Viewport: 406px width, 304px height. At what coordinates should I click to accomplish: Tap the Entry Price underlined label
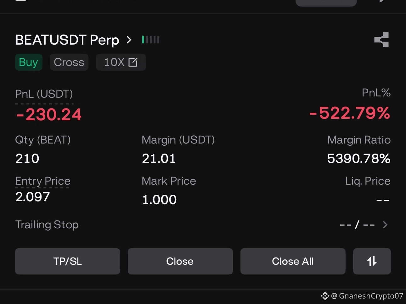coord(43,181)
